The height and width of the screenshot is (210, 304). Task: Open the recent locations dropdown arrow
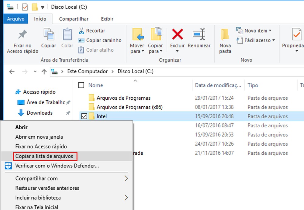click(35, 71)
